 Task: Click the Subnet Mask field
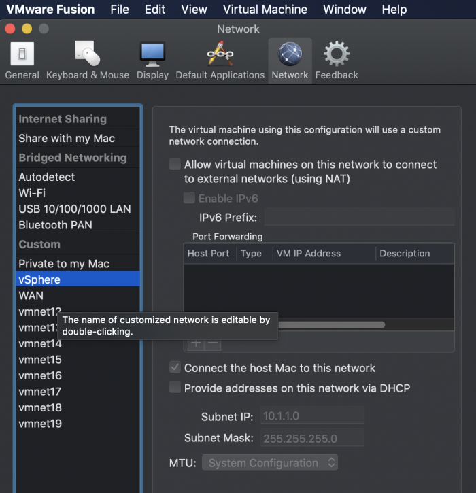coord(312,439)
